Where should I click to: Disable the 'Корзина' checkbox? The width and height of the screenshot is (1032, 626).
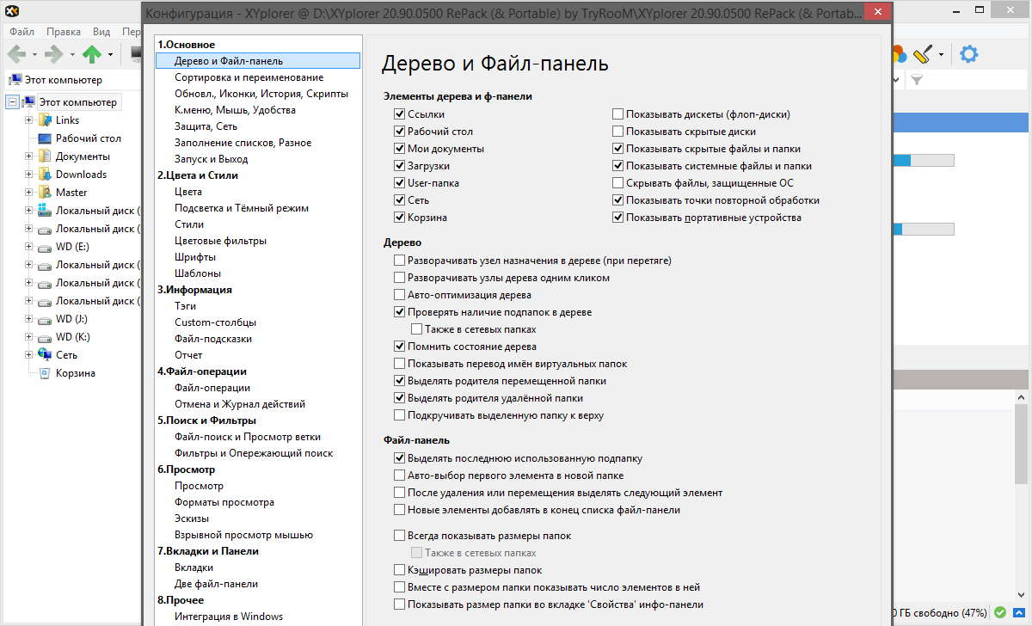[x=399, y=218]
